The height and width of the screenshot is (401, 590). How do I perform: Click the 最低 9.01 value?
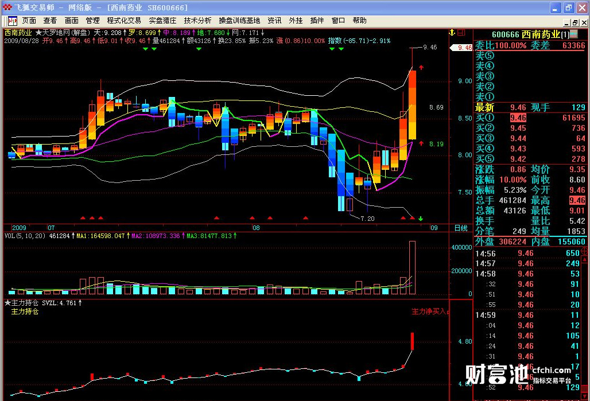(x=577, y=211)
